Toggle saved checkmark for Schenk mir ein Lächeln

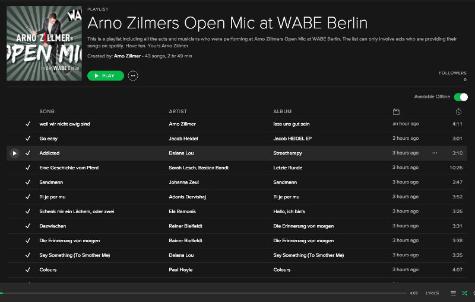[27, 211]
